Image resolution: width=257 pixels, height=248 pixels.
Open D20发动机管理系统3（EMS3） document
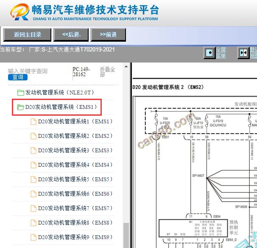pyautogui.click(x=75, y=150)
